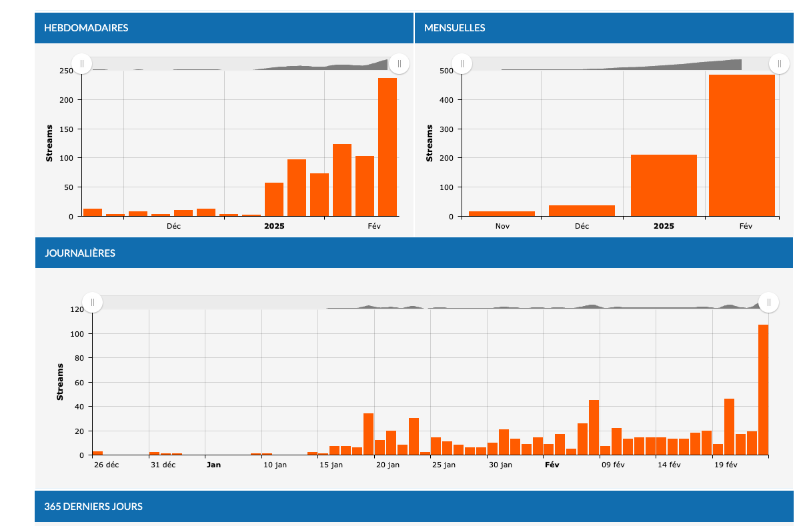Click the daily bar near 19 fév peak
Screen dimensions: 801x526
[x=729, y=427]
